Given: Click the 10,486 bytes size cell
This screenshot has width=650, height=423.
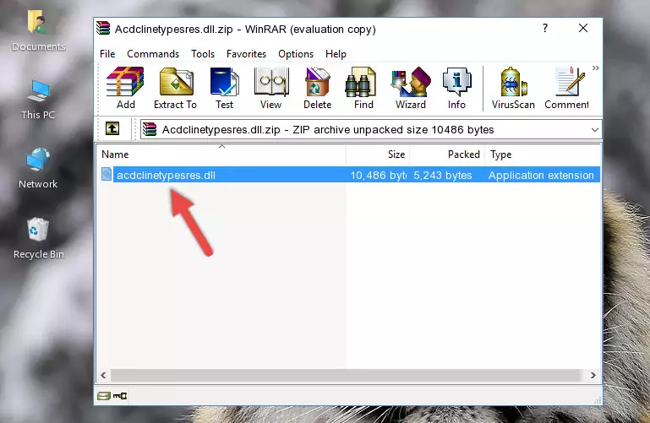Looking at the screenshot, I should tap(378, 175).
